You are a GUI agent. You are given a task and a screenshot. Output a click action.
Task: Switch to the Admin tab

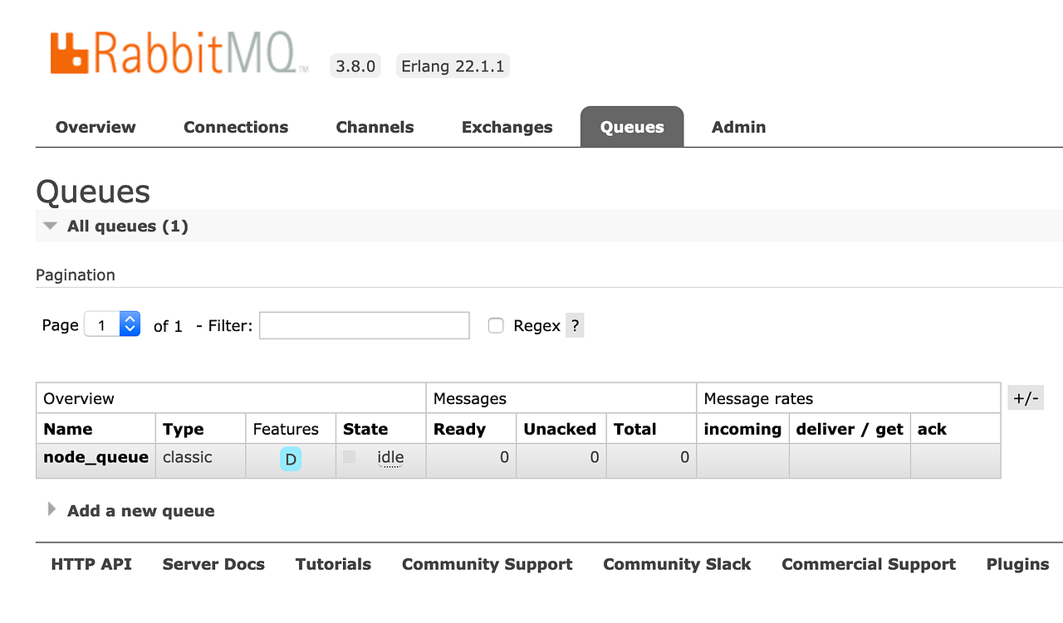(738, 127)
